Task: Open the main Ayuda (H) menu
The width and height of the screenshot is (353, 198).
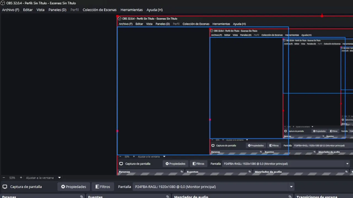Action: (x=154, y=10)
